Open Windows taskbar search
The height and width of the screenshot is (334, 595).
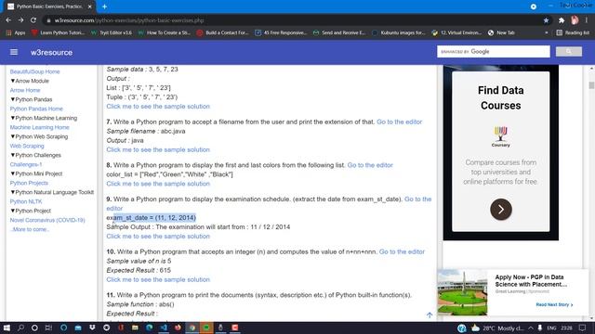coord(20,328)
